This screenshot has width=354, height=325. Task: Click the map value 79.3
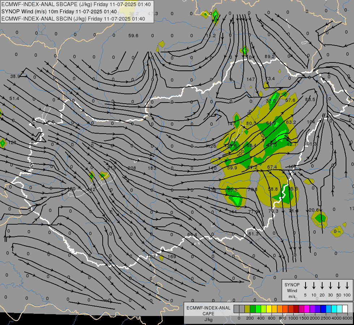pyautogui.click(x=273, y=211)
